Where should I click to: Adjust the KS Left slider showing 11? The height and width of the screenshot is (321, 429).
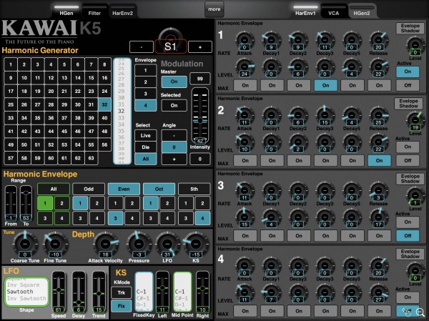click(x=162, y=292)
